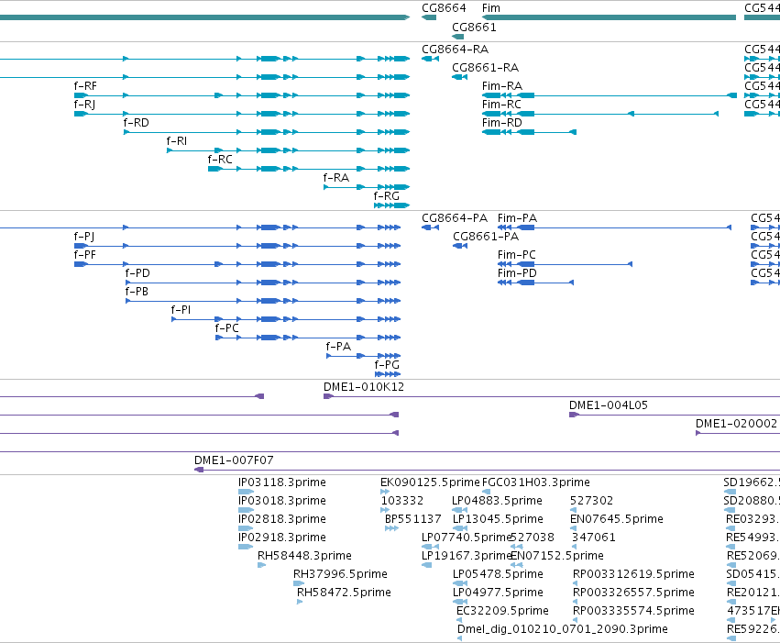The image size is (780, 643).
Task: Click the f-RI transcript
Action: click(x=288, y=150)
